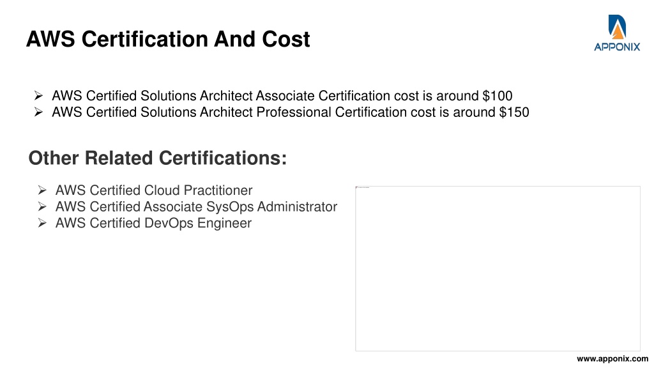Screen dimensions: 654x368
Task: Click the Associate Certification cost $100 line
Action: (x=282, y=96)
